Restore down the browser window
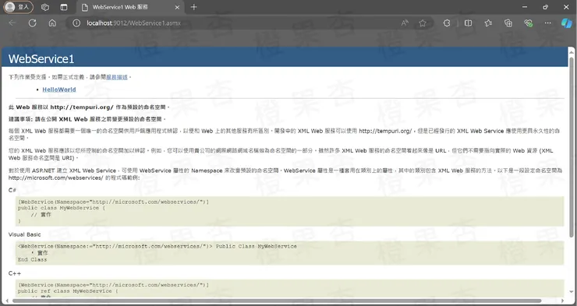This screenshot has height=306, width=577. pos(545,7)
